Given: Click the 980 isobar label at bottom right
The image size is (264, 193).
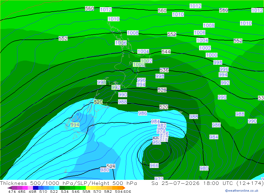Looking at the screenshot, I should tap(204, 168).
